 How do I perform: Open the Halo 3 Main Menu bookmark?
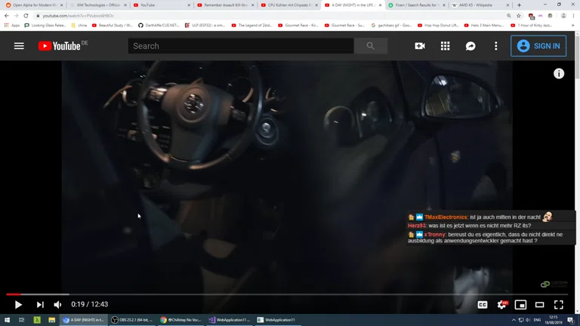[484, 25]
